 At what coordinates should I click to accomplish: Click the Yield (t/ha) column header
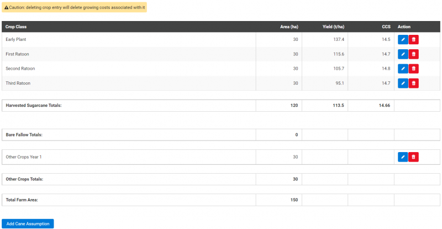[x=333, y=27]
